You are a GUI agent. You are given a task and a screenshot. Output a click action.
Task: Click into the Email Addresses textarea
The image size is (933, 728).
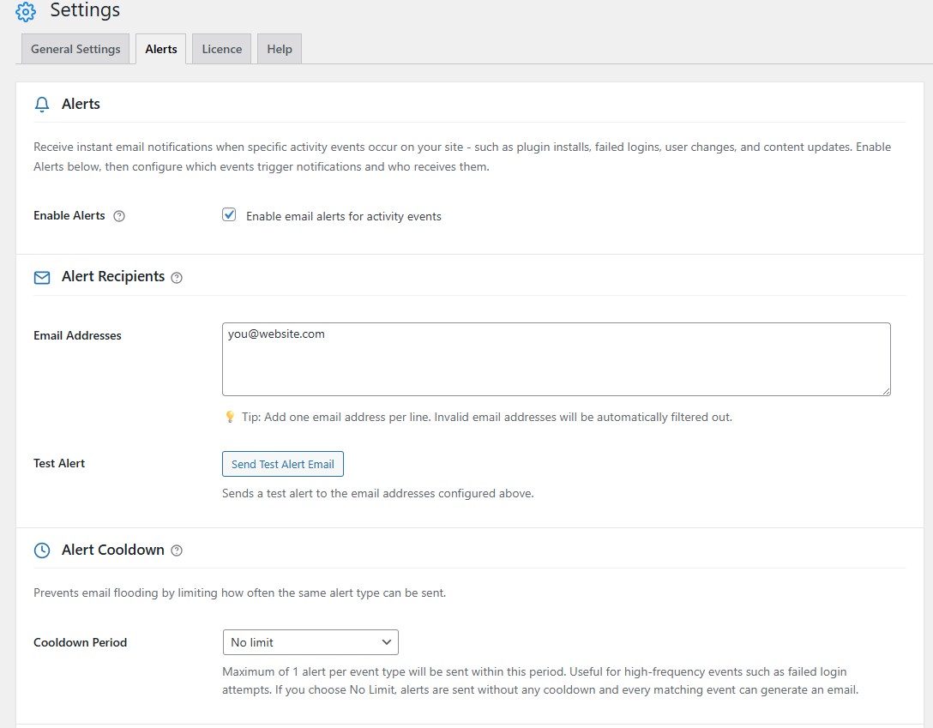pos(557,359)
